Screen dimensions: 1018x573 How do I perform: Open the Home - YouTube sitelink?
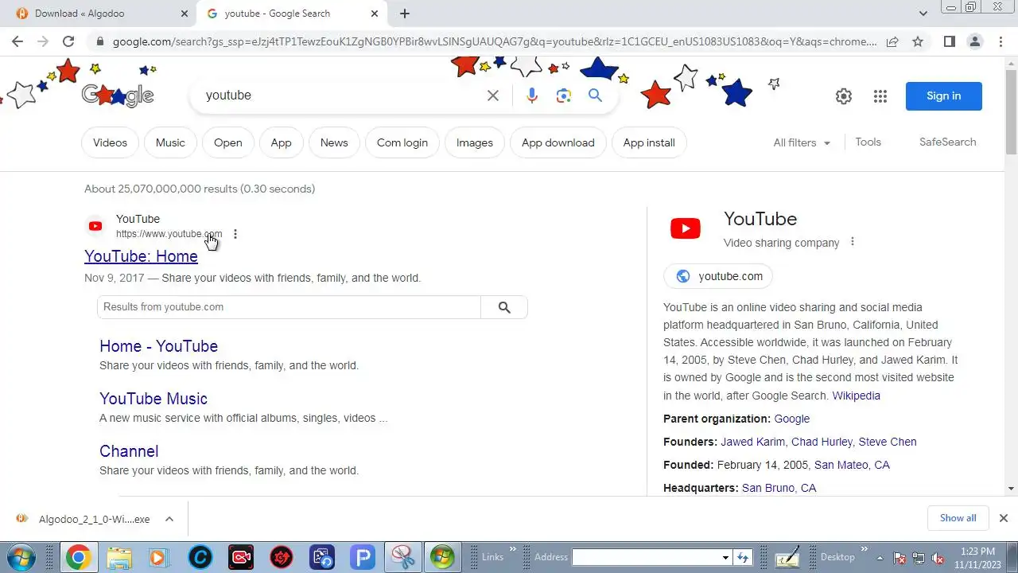coord(158,346)
